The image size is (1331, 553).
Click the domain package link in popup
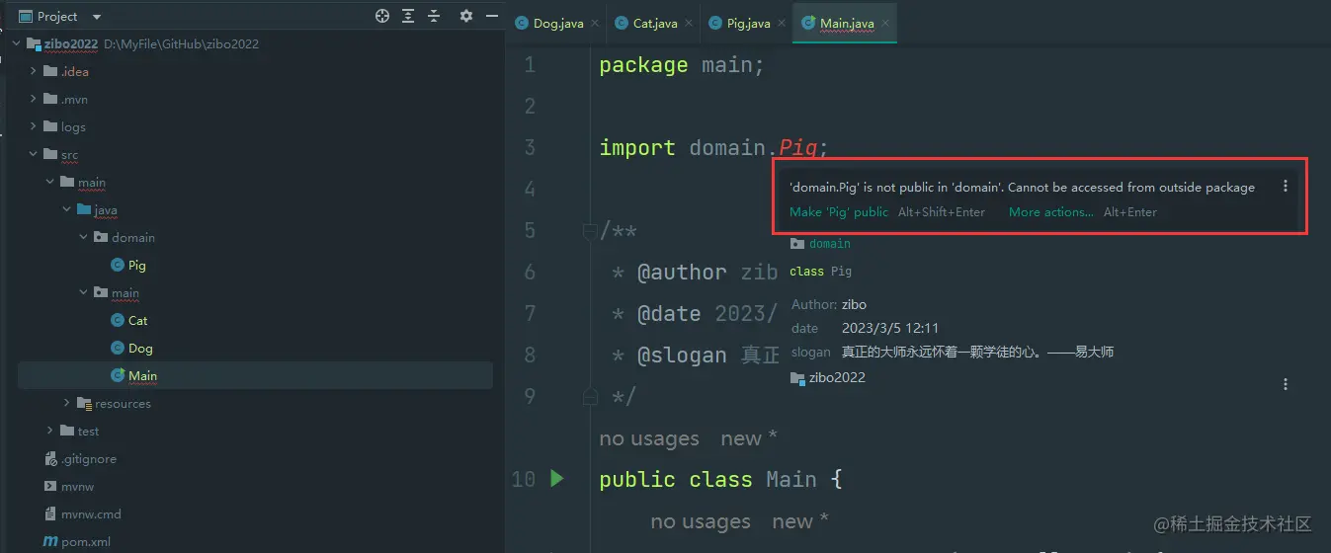coord(829,243)
